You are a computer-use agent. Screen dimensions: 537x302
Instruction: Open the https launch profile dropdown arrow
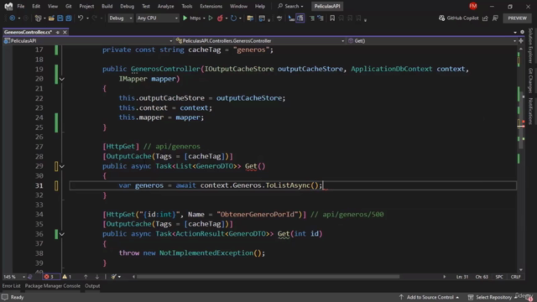204,18
